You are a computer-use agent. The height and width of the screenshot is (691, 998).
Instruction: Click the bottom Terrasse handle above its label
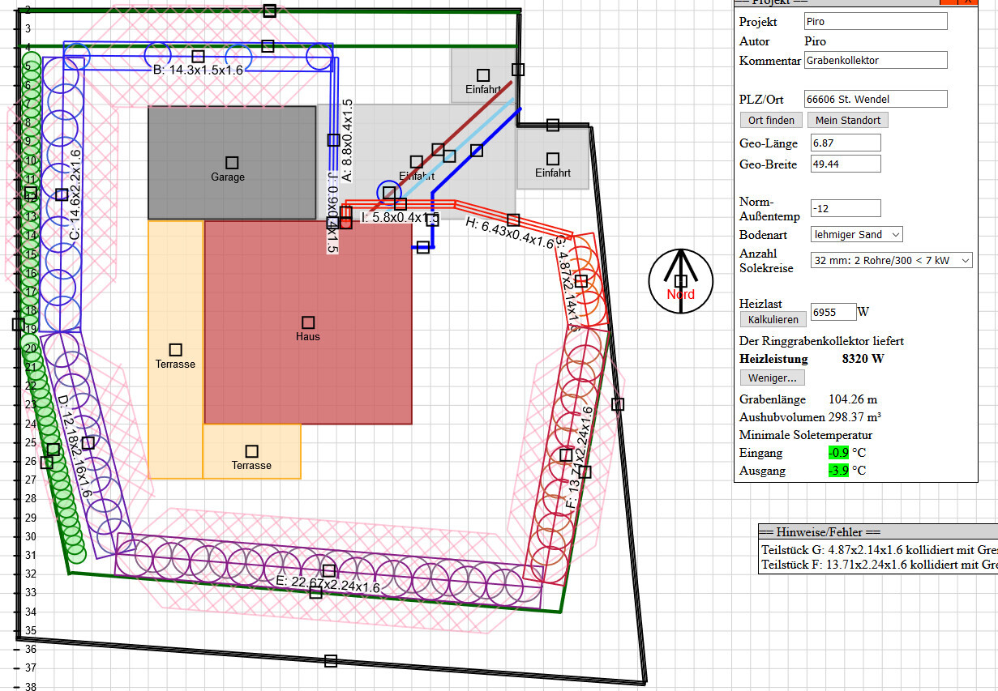click(x=251, y=451)
